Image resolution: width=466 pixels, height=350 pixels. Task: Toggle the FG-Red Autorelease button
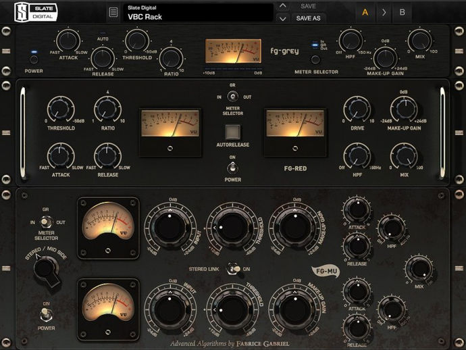[x=232, y=132]
